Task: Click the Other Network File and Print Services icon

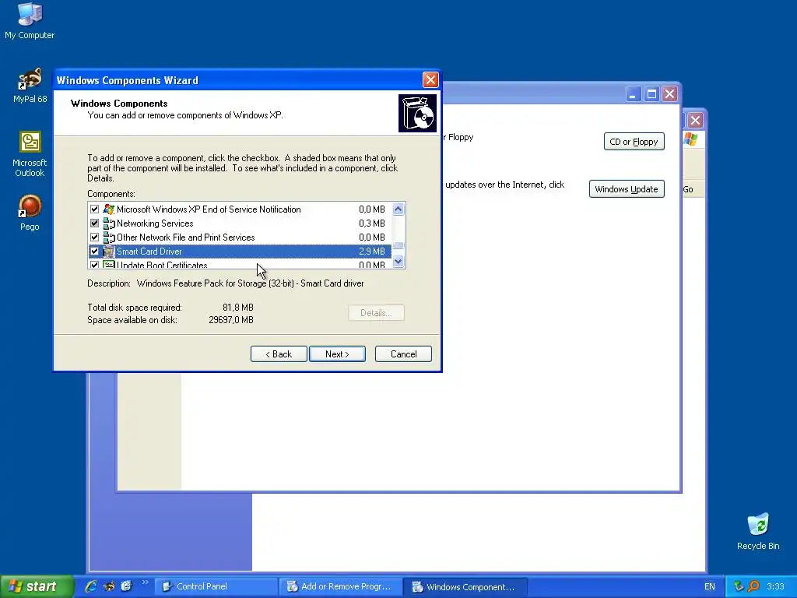Action: point(109,237)
